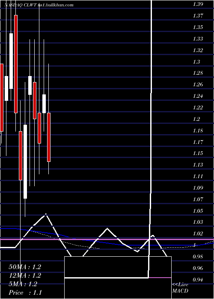This screenshot has height=299, width=214.
Task: Click the 1.13 price level label
Action: (198, 165)
